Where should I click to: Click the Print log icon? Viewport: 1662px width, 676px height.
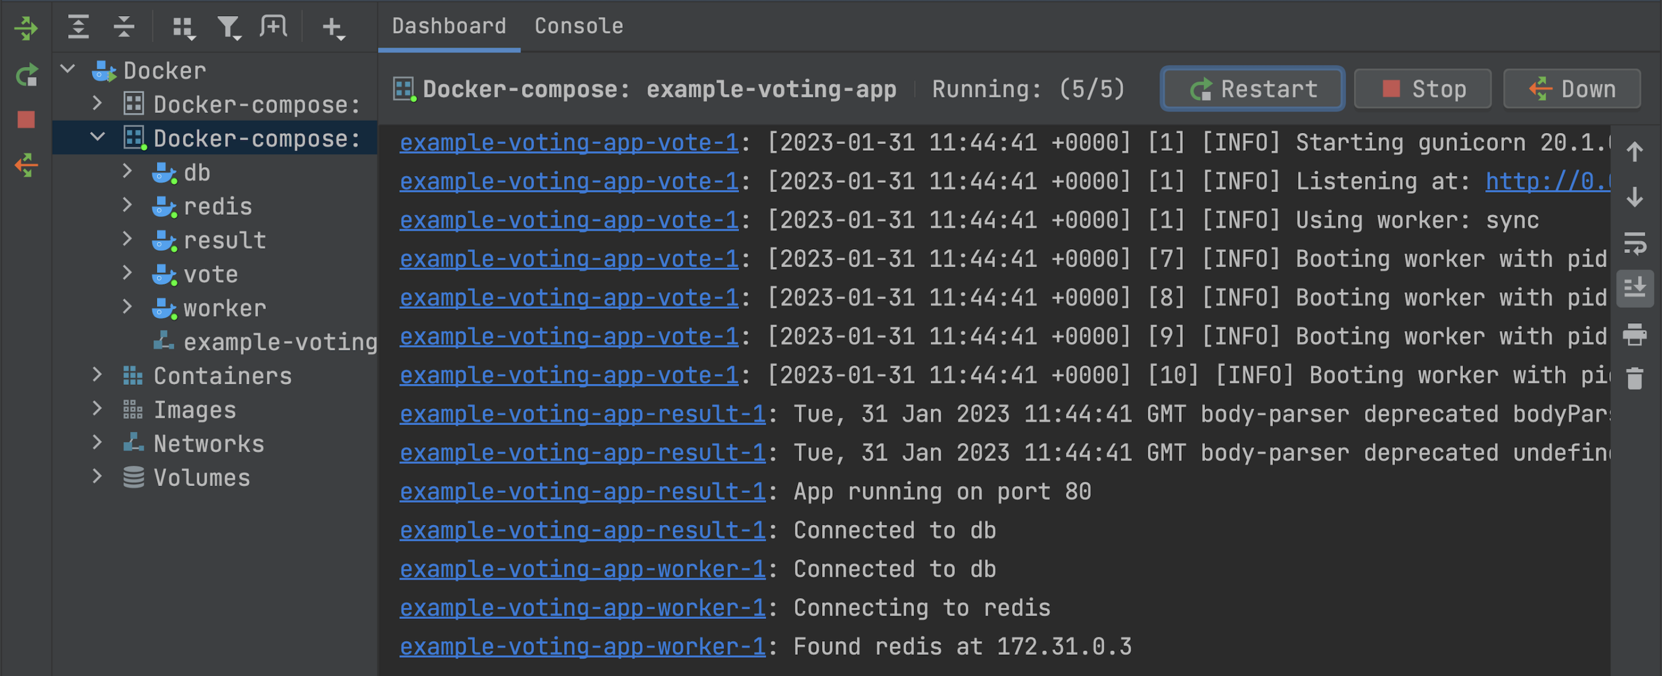coord(1634,334)
